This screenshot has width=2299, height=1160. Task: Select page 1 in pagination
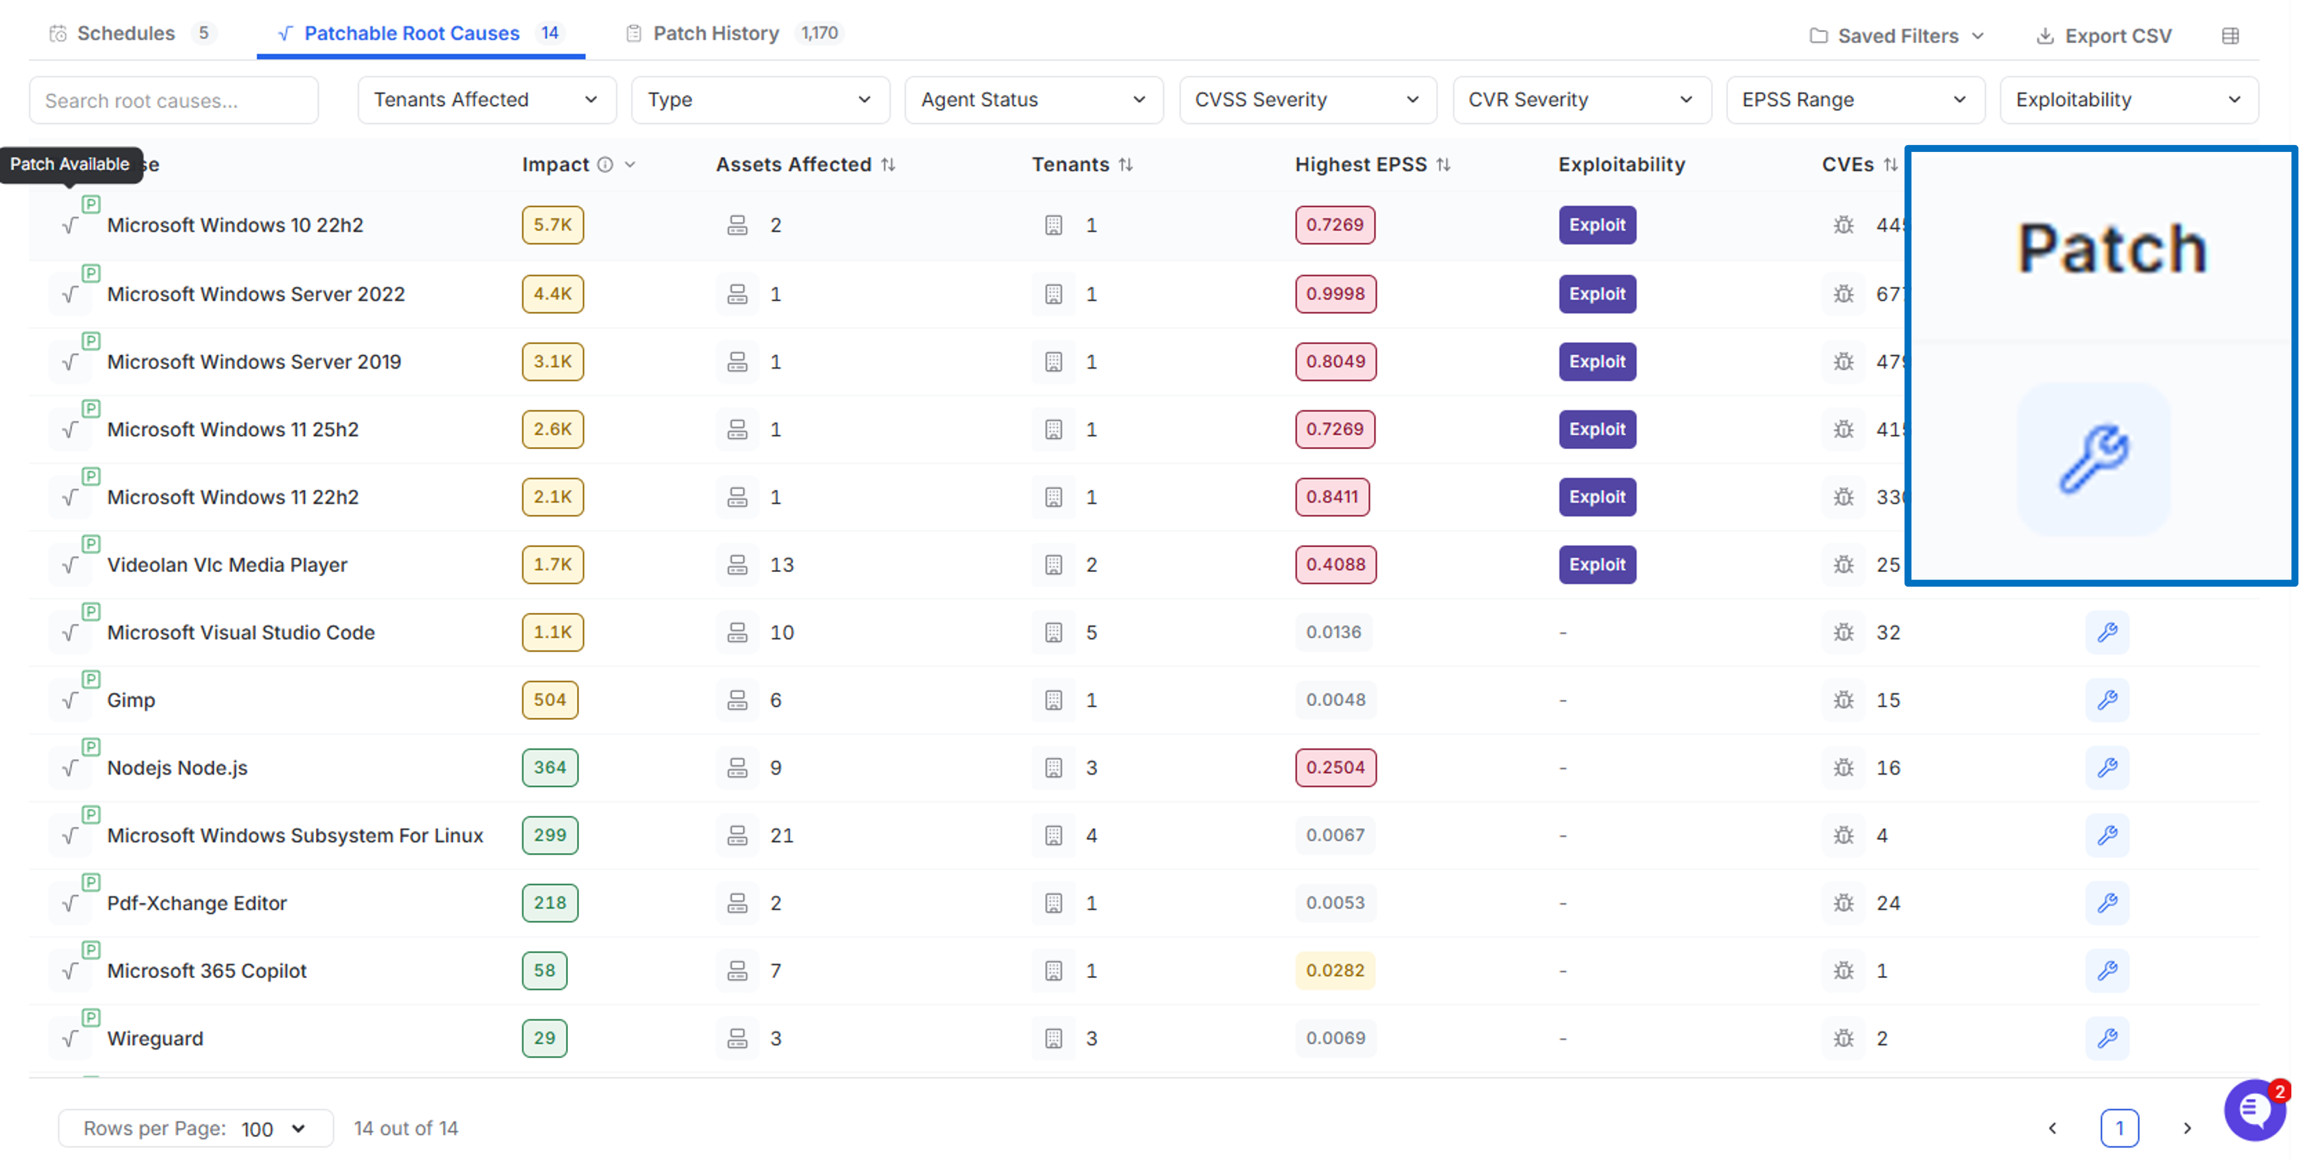point(2120,1128)
